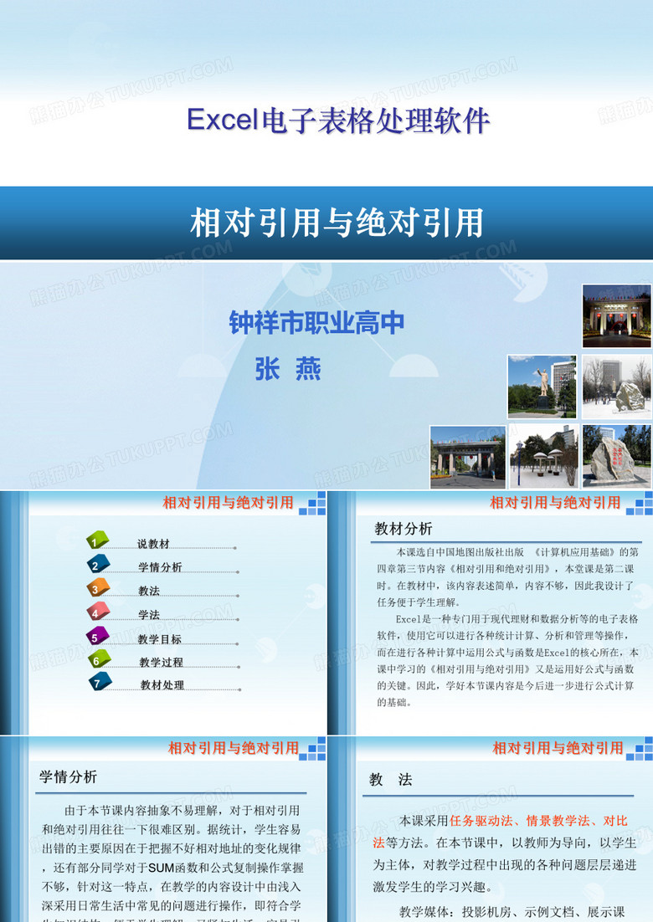Select the statue photo with blue sky
Screen dimensions: 653x922
coord(542,387)
